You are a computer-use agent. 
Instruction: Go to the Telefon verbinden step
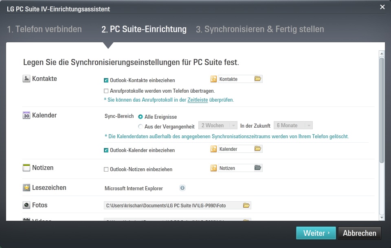(44, 29)
